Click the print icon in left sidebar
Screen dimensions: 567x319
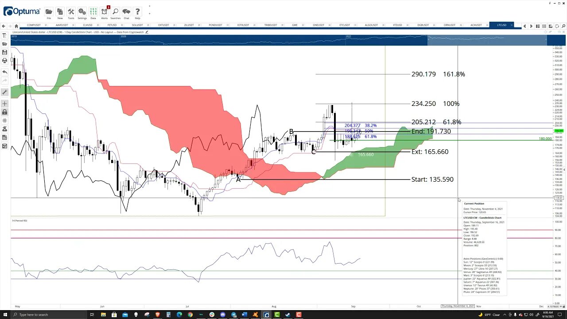click(4, 60)
